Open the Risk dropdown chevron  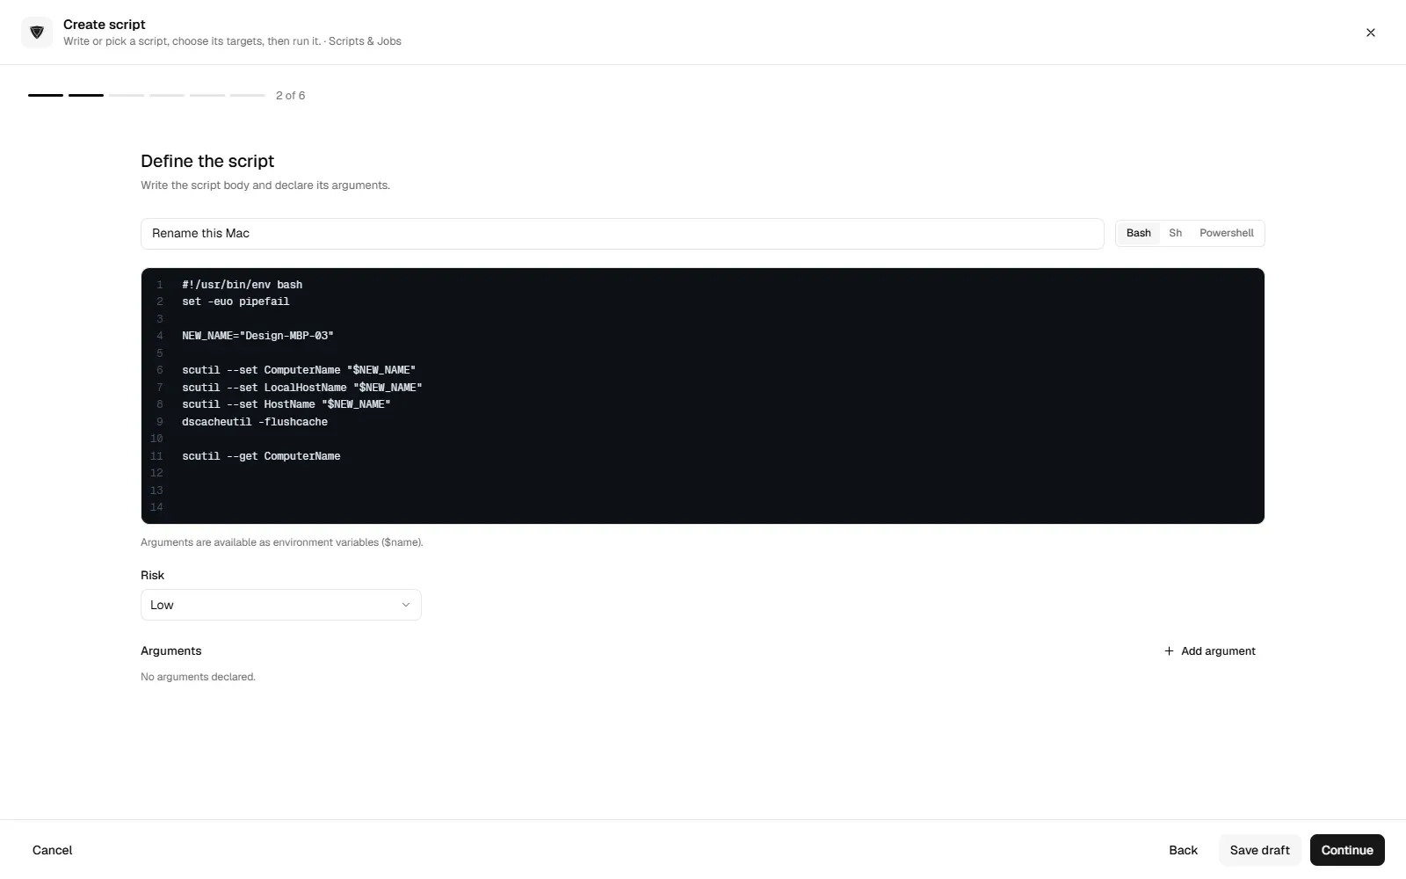(x=405, y=605)
